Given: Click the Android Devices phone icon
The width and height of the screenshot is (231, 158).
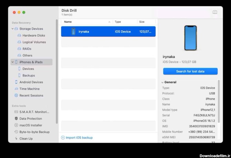Looking at the screenshot, I should [16, 82].
